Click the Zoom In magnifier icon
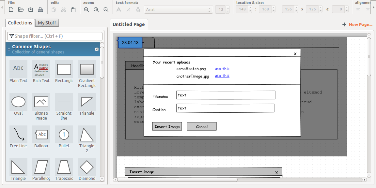 pos(86,9)
